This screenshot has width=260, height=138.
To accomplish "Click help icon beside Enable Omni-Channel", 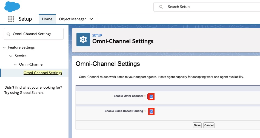I will [x=145, y=96].
